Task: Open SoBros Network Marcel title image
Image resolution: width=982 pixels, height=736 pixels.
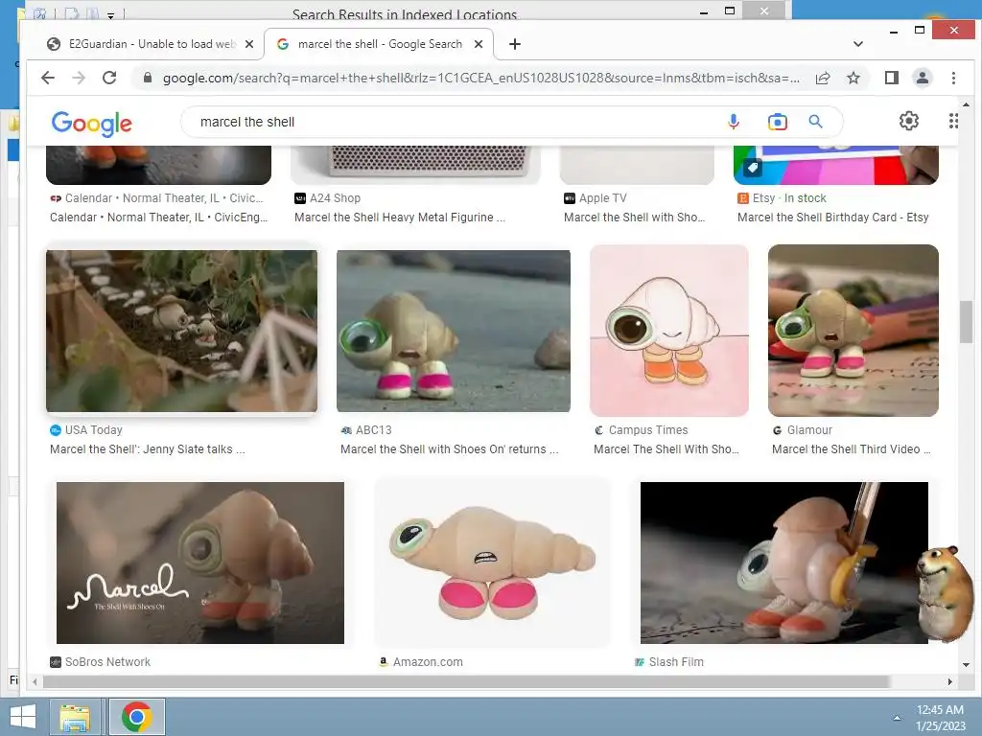Action: coord(200,563)
